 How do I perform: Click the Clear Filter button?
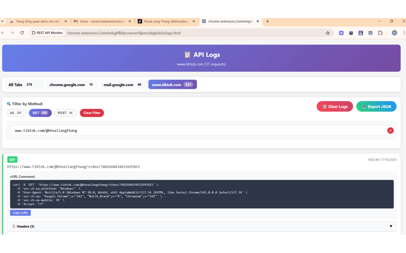(x=92, y=113)
